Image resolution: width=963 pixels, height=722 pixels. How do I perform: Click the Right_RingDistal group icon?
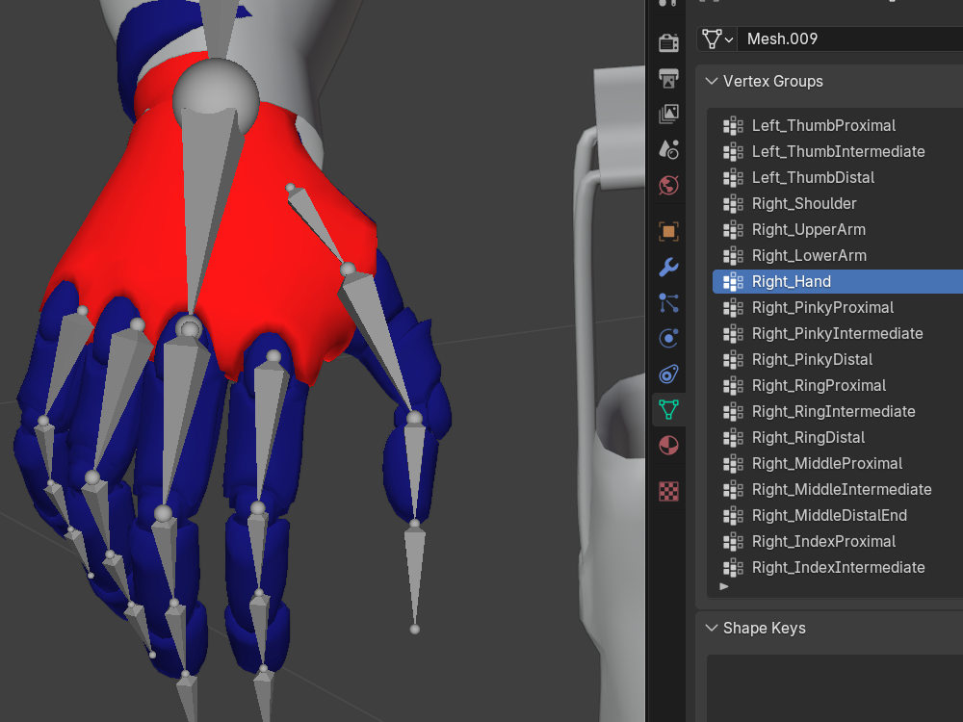pos(733,438)
